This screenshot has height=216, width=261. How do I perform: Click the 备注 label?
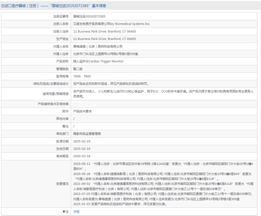(65, 126)
